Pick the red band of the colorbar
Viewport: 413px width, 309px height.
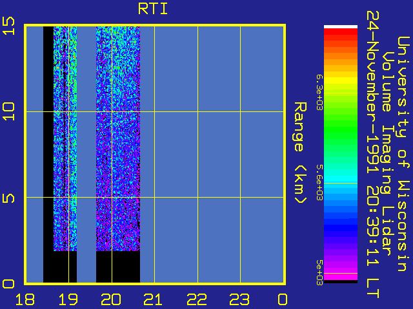click(341, 32)
